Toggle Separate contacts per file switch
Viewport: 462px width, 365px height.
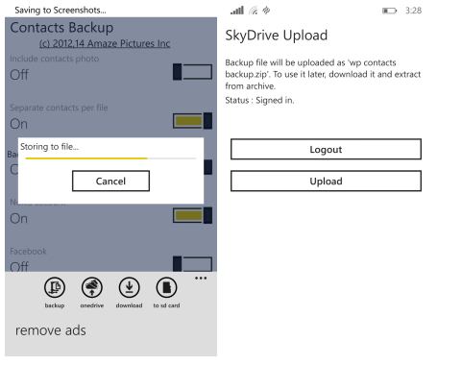click(192, 121)
